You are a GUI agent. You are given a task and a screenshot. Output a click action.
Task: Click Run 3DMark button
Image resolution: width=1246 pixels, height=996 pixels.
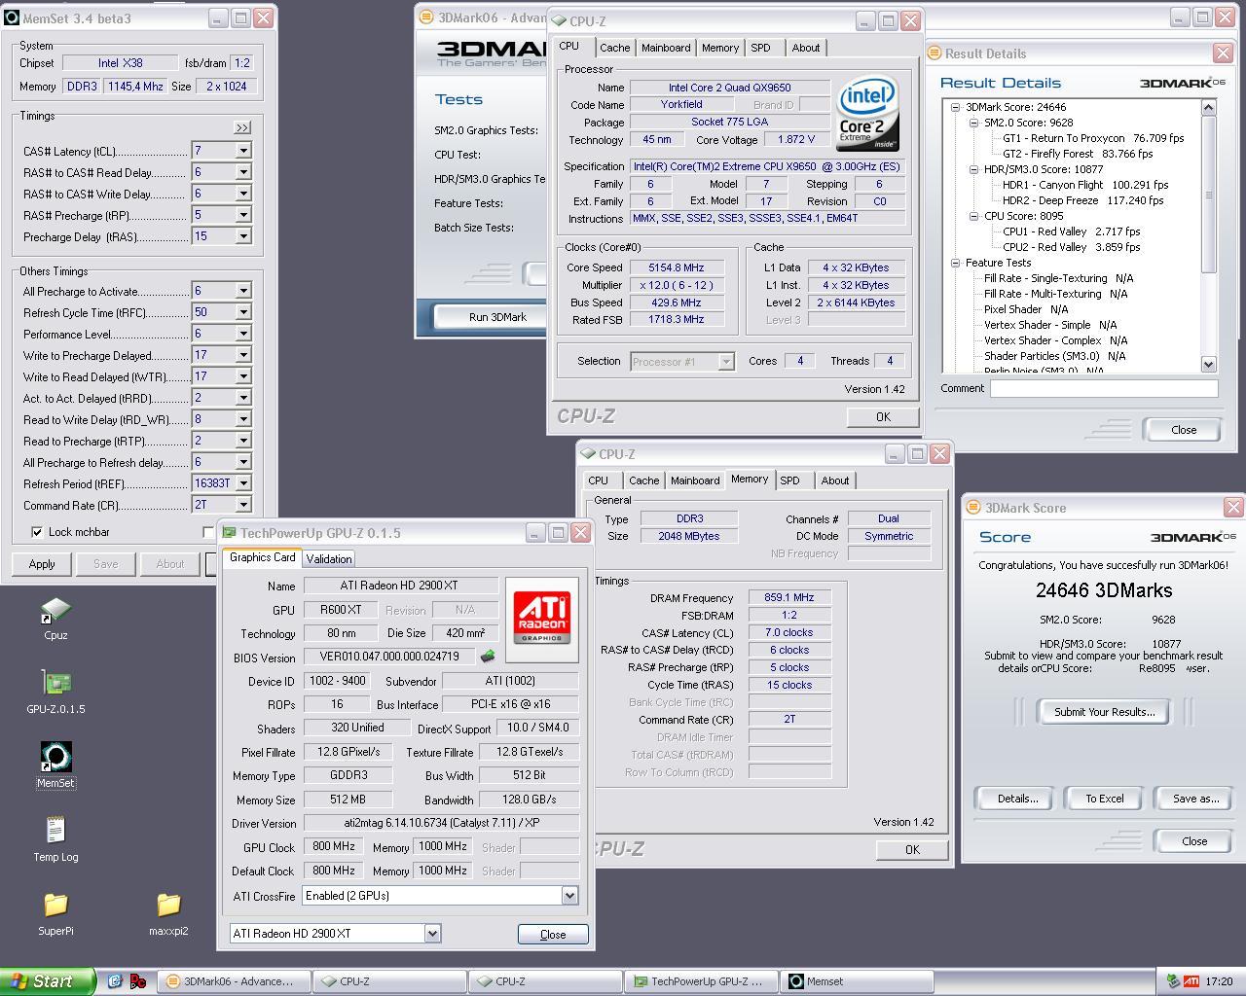point(497,317)
